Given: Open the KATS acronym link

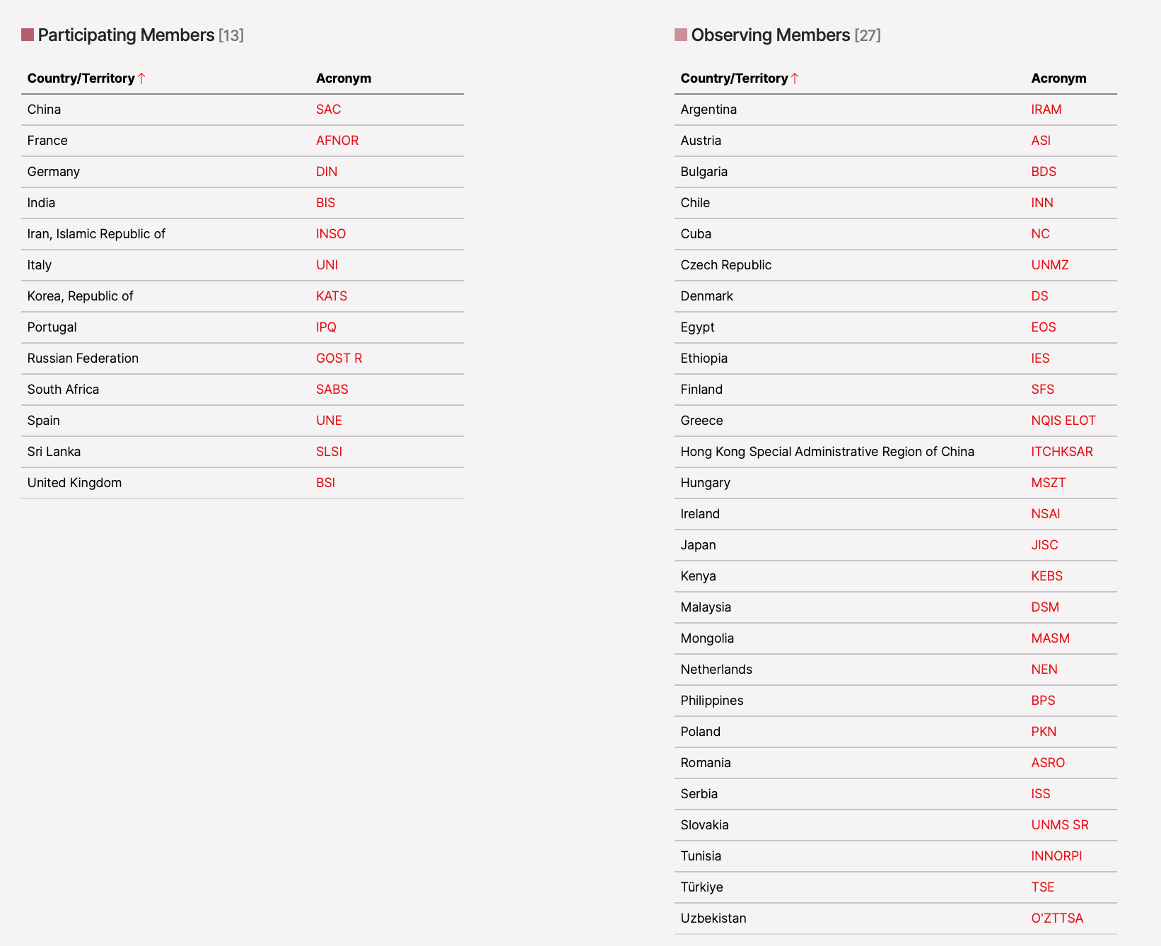Looking at the screenshot, I should pos(332,296).
